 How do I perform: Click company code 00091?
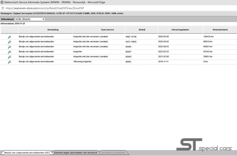pyautogui.click(x=128, y=62)
